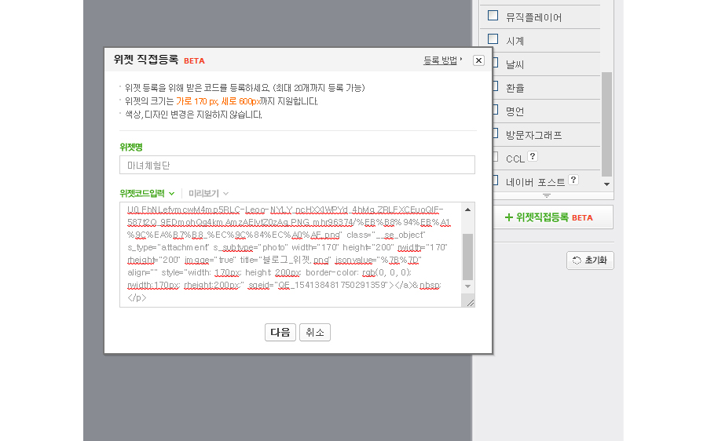The image size is (707, 441).
Task: Click the code textarea scroll up arrow
Action: click(467, 210)
